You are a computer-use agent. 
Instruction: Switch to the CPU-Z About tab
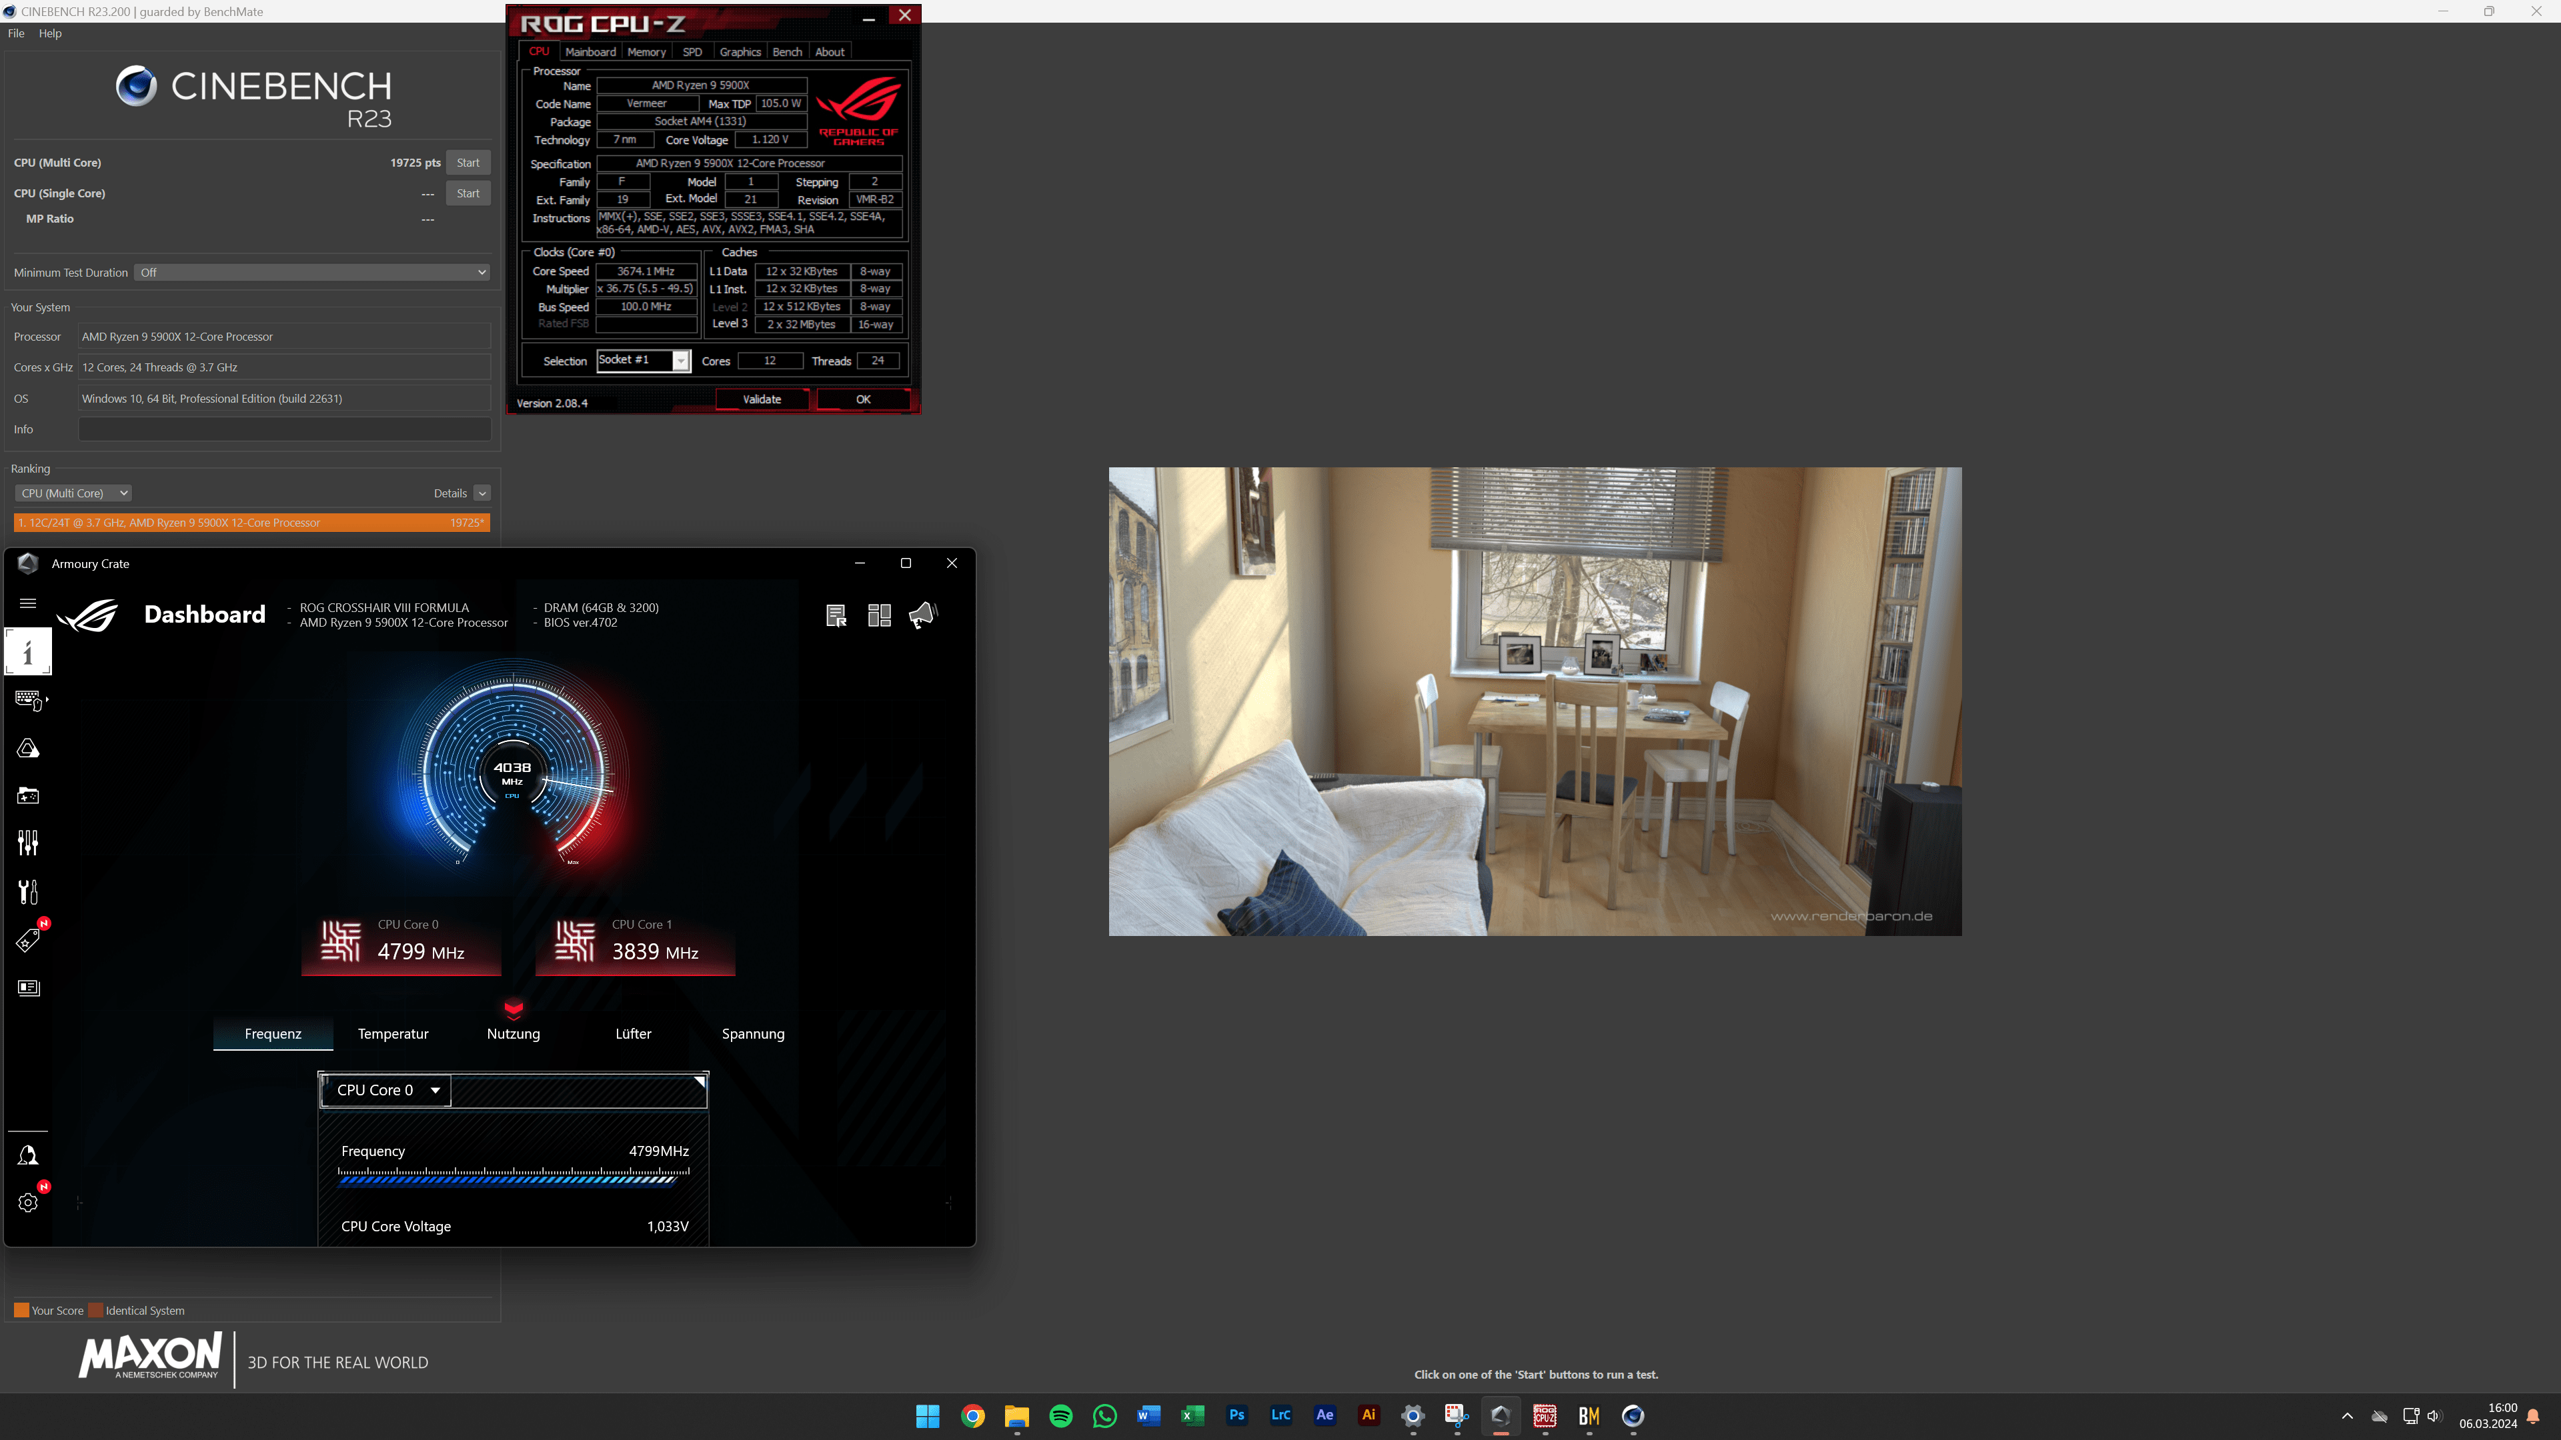830,52
